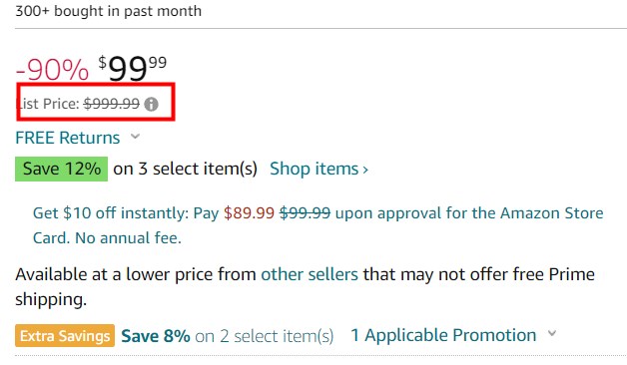Open the other sellers link
This screenshot has width=627, height=365.
310,275
